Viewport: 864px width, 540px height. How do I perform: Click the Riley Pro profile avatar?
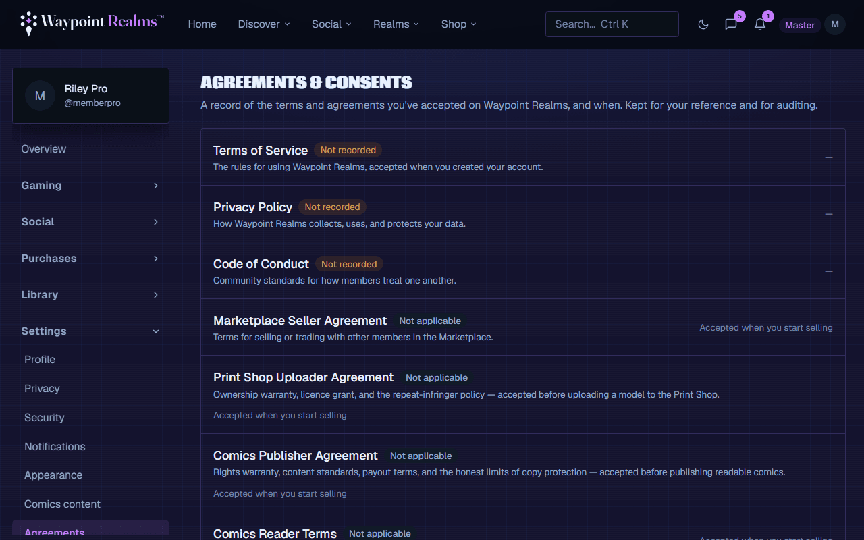pyautogui.click(x=40, y=95)
